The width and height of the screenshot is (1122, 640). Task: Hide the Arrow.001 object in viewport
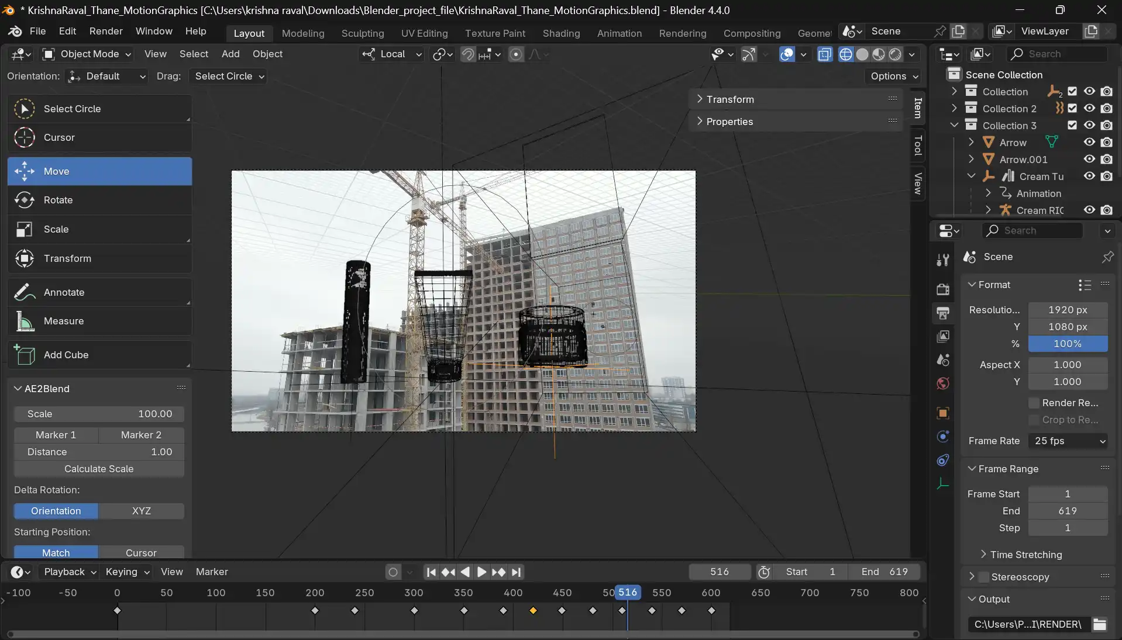1089,159
